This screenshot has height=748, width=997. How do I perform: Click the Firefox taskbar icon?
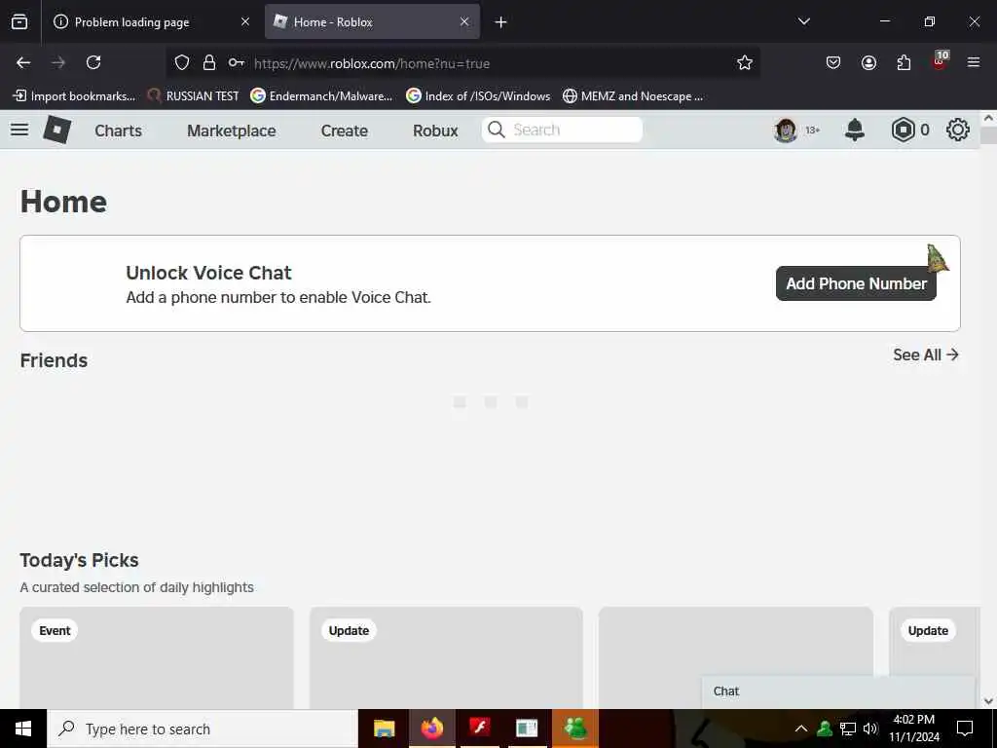pos(431,729)
